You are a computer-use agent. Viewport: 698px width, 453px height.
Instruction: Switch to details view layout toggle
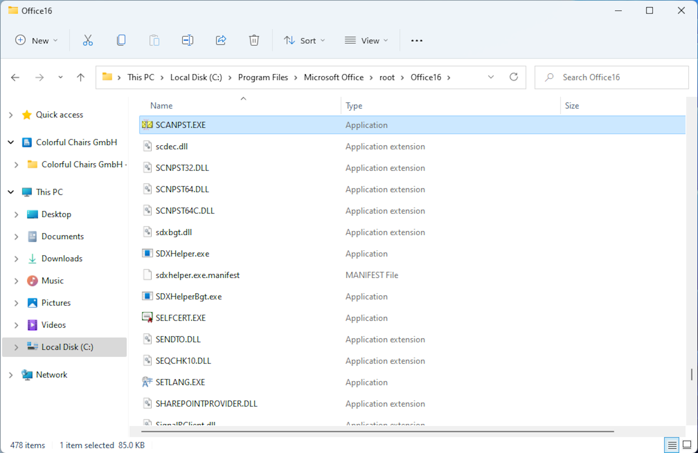pos(672,445)
